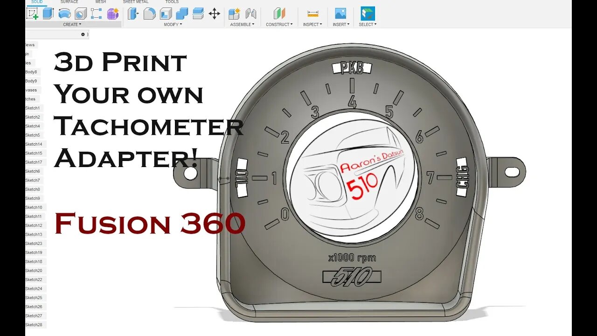The image size is (597, 336).
Task: Select Sketch20 in the browser
Action: point(34,271)
